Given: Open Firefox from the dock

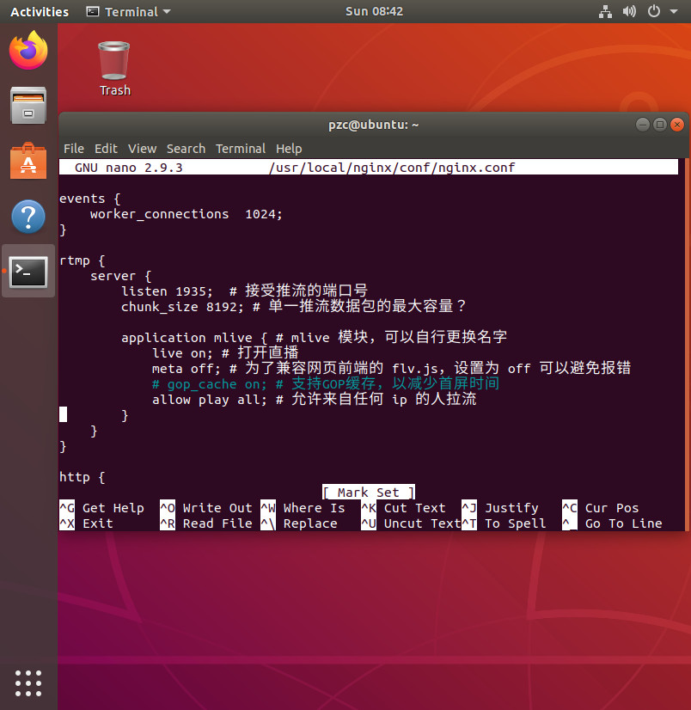Looking at the screenshot, I should [28, 50].
